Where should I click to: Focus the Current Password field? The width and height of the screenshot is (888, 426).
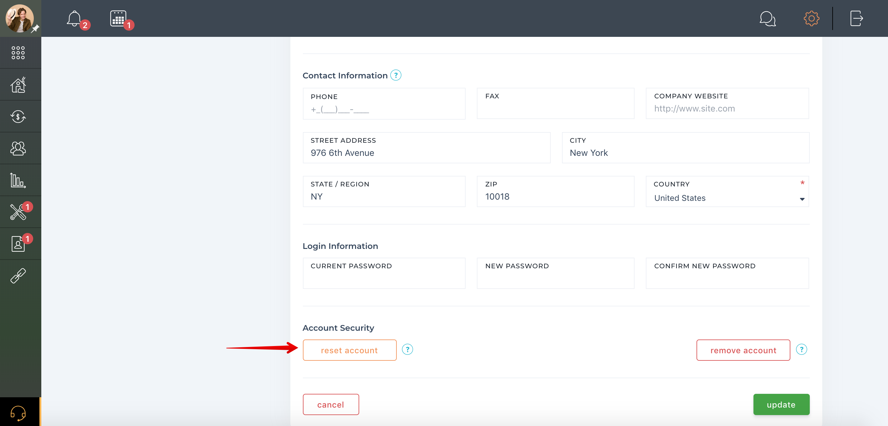pyautogui.click(x=384, y=274)
